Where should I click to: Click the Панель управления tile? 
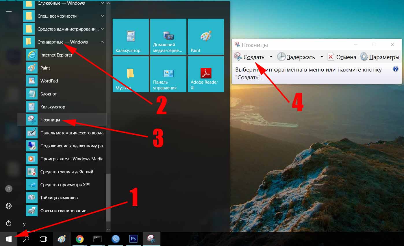(168, 74)
